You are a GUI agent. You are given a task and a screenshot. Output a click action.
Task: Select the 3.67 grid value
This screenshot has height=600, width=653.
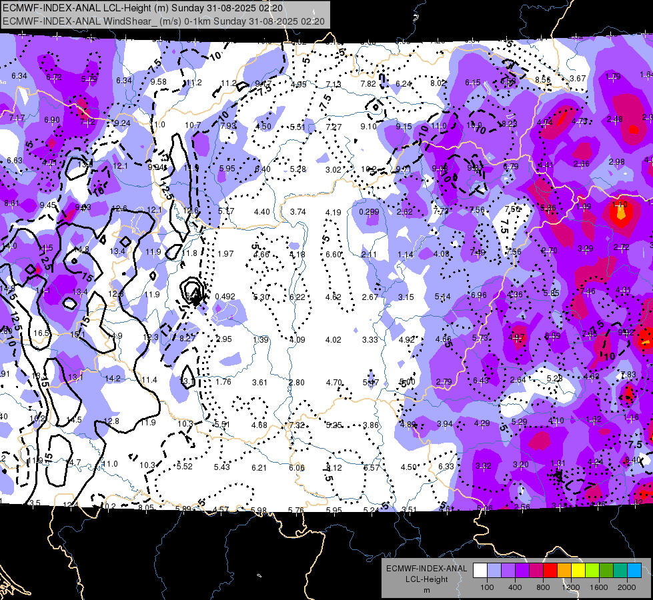578,78
